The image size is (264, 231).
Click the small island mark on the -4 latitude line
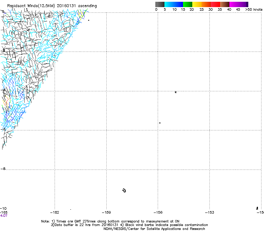176,92
